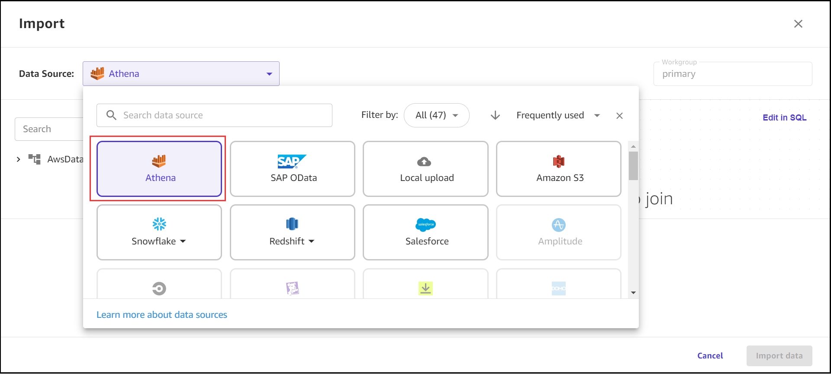Click the left Search input field
This screenshot has height=374, width=831.
[49, 129]
